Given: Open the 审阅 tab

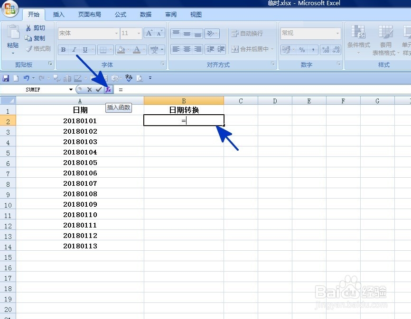Looking at the screenshot, I should click(171, 14).
